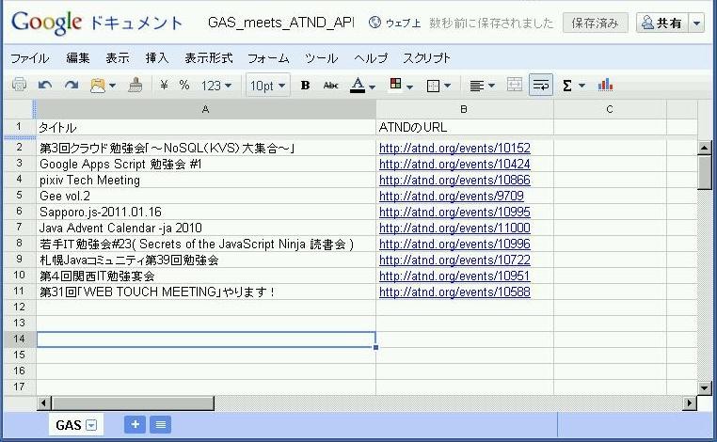Open the clipboard dropdown arrow
The width and height of the screenshot is (717, 442).
(113, 86)
